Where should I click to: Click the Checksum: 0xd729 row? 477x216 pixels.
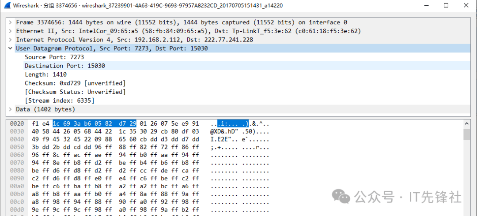(75, 83)
